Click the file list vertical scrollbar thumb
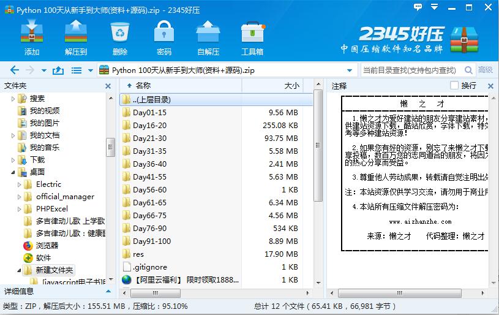The image size is (499, 315). [x=318, y=146]
